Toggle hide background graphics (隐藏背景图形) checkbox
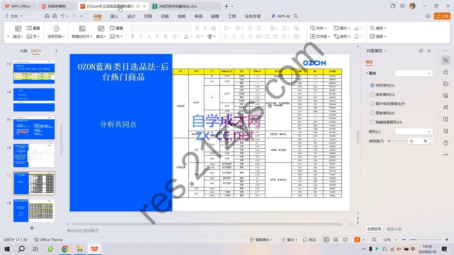Screen dimensions: 454x255 tap(372, 122)
